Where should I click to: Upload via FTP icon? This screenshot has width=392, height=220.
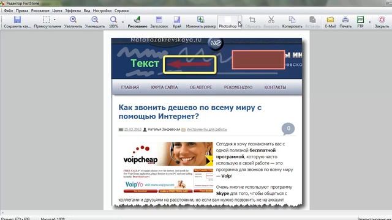tap(360, 20)
